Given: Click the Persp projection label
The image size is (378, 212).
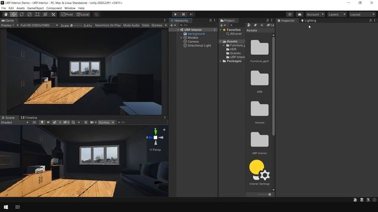Looking at the screenshot, I should coord(155,150).
